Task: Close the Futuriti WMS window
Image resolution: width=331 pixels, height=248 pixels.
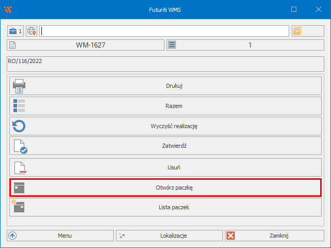Action: click(318, 9)
